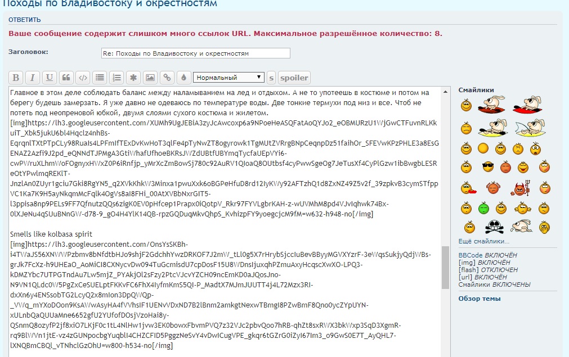Click into the Заголовок subject field
The width and height of the screenshot is (569, 357).
point(195,53)
